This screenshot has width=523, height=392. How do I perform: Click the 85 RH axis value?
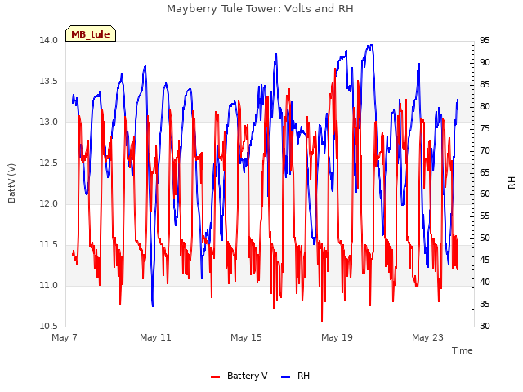click(485, 84)
